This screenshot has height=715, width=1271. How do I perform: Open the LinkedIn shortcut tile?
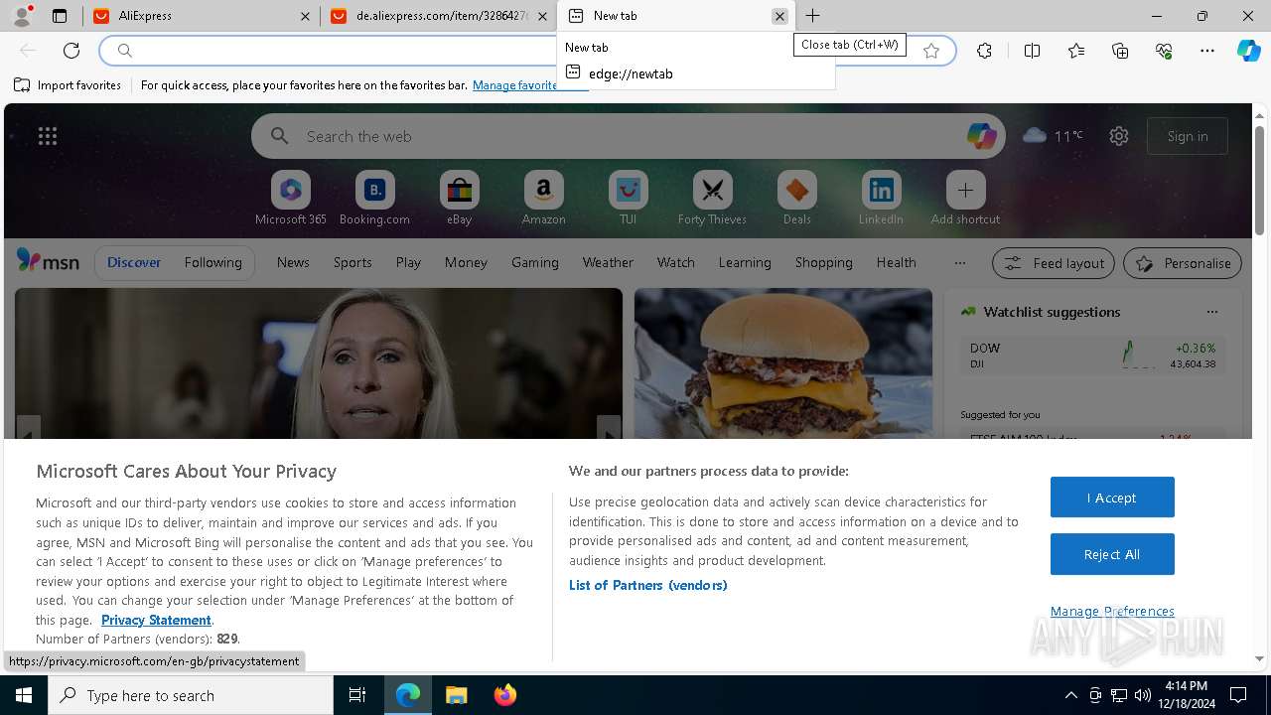[881, 199]
